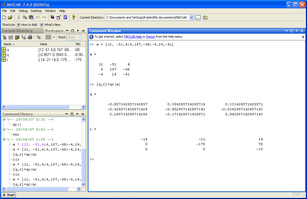This screenshot has height=199, width=307.
Task: Open the Desktop menu
Action: [36, 11]
